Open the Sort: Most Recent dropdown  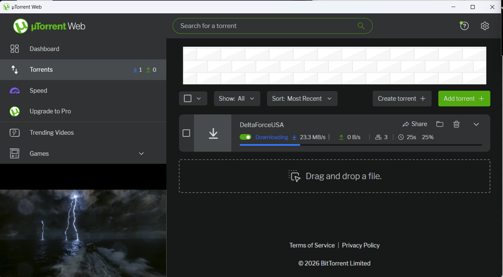302,99
